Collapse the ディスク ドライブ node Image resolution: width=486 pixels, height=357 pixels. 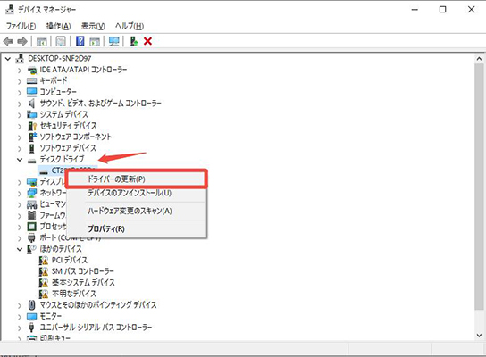[20, 160]
